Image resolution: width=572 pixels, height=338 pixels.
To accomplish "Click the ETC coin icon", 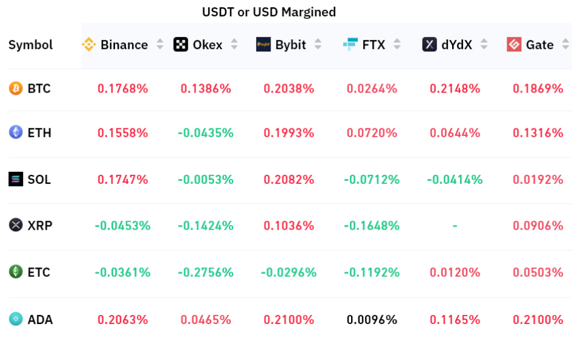I will tap(16, 272).
